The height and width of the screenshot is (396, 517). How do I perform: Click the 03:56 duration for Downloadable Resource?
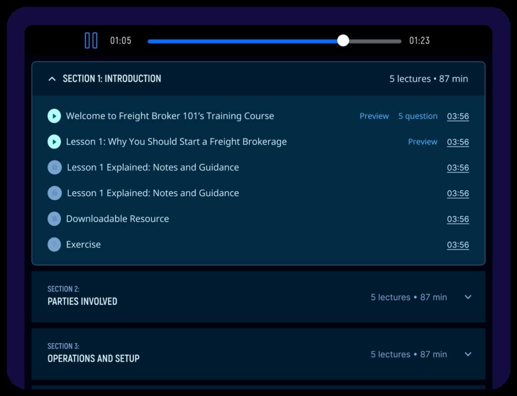(x=457, y=219)
